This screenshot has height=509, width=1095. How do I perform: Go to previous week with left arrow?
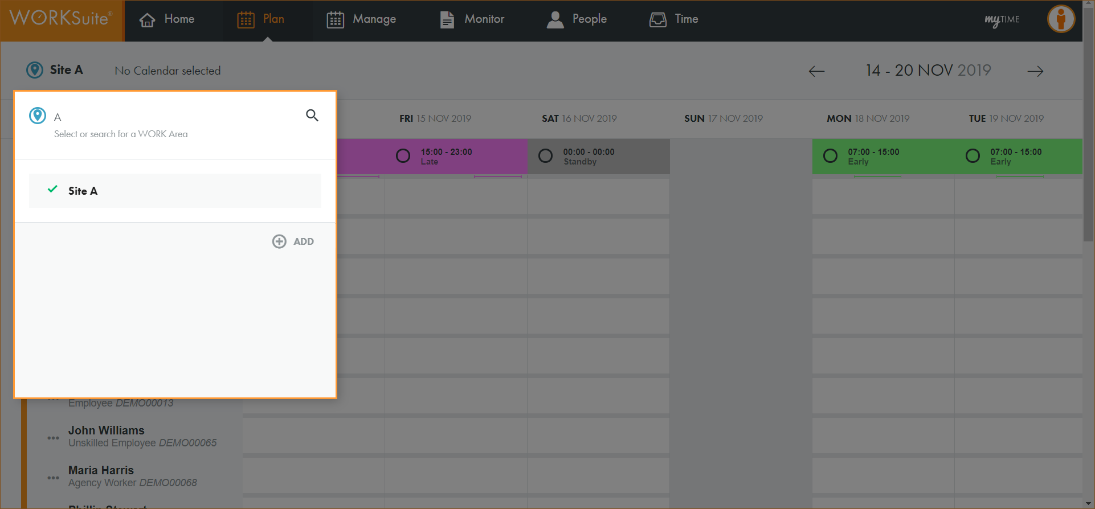point(816,71)
